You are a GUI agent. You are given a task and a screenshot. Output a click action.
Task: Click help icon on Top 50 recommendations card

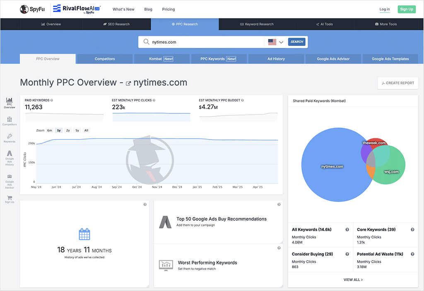click(279, 204)
